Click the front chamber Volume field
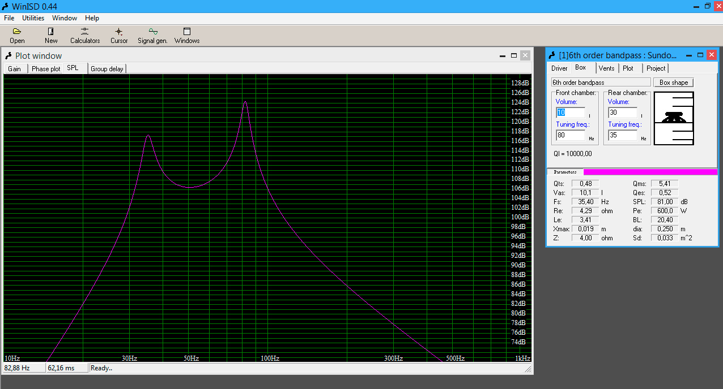Screen dimensions: 723x389 pyautogui.click(x=571, y=113)
